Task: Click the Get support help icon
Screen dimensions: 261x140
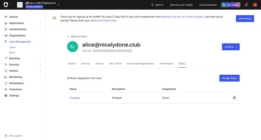Action: point(6,136)
